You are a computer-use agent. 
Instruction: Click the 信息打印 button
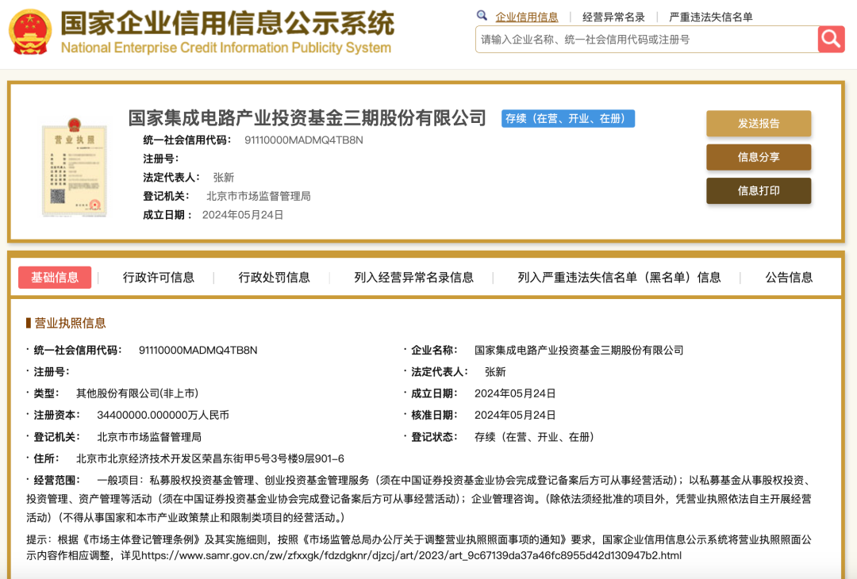tap(758, 190)
